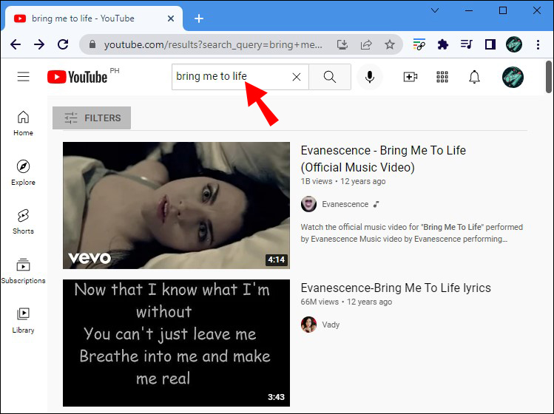Bookmark this page with the star
This screenshot has width=554, height=414.
(x=390, y=44)
